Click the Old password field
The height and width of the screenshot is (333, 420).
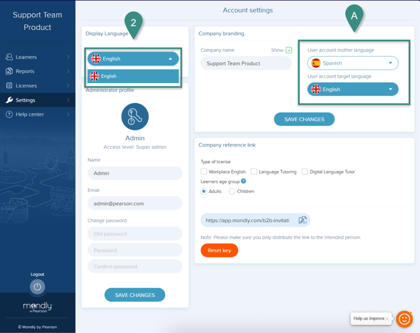click(x=135, y=234)
